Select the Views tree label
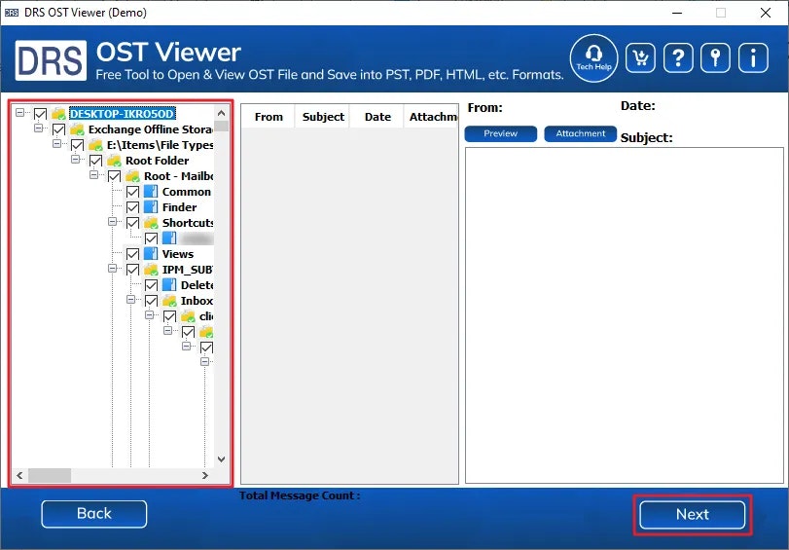This screenshot has width=789, height=550. [x=178, y=254]
